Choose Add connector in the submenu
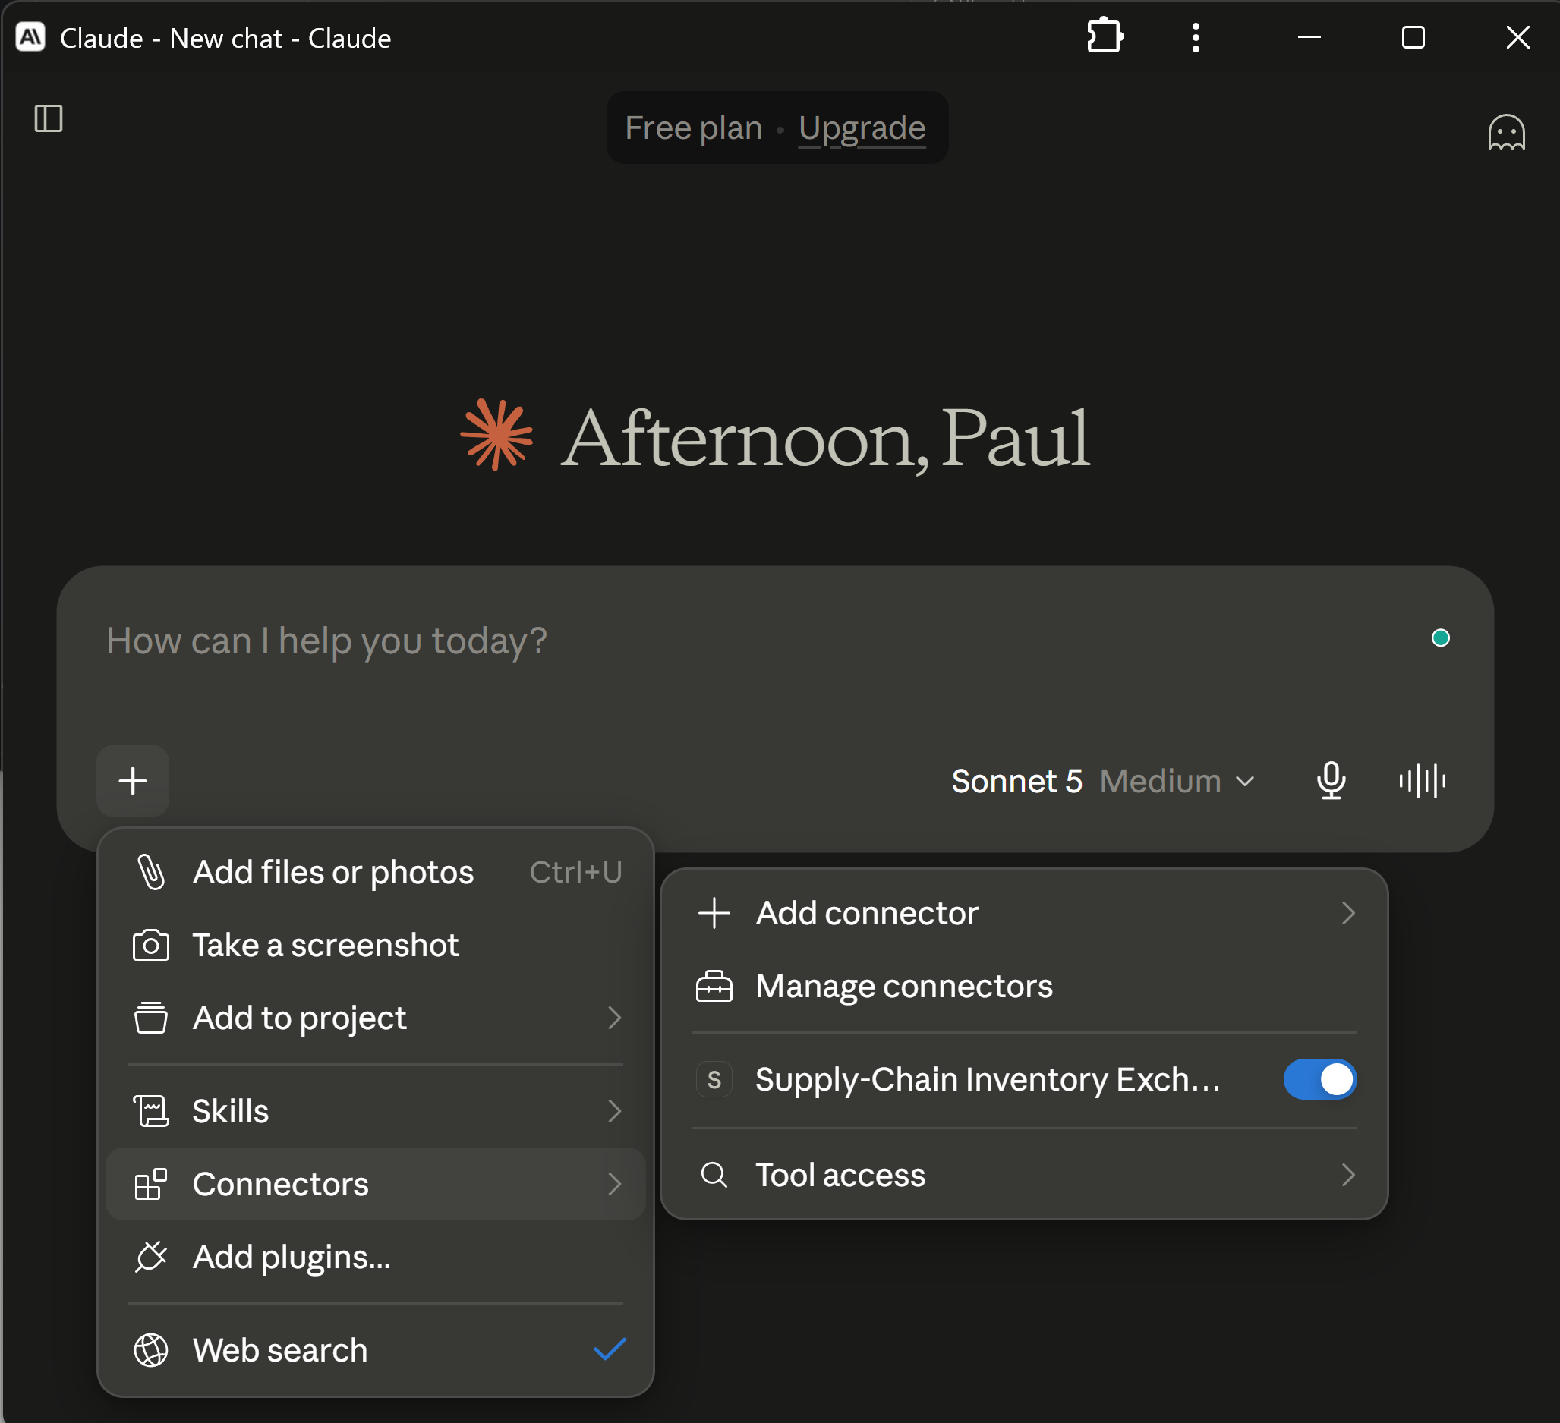This screenshot has height=1423, width=1560. tap(1024, 913)
